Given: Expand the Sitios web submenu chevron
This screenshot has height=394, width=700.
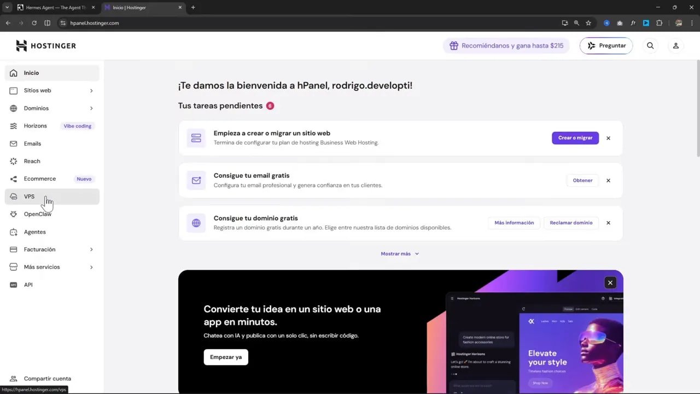Looking at the screenshot, I should [x=91, y=91].
